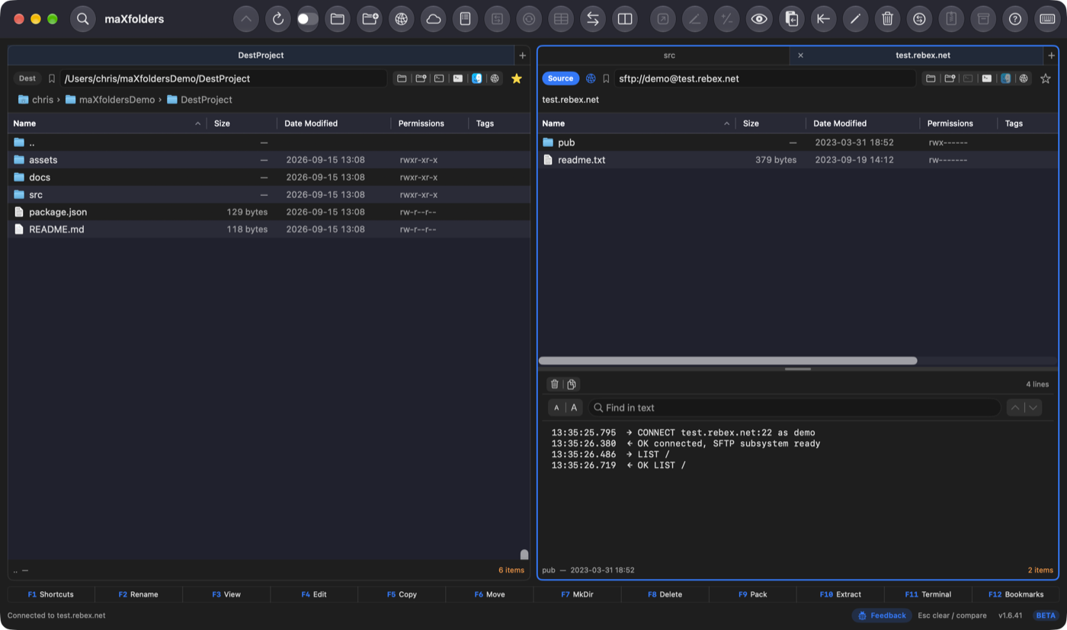Click the document page toolbar icon
1067x630 pixels.
[466, 19]
